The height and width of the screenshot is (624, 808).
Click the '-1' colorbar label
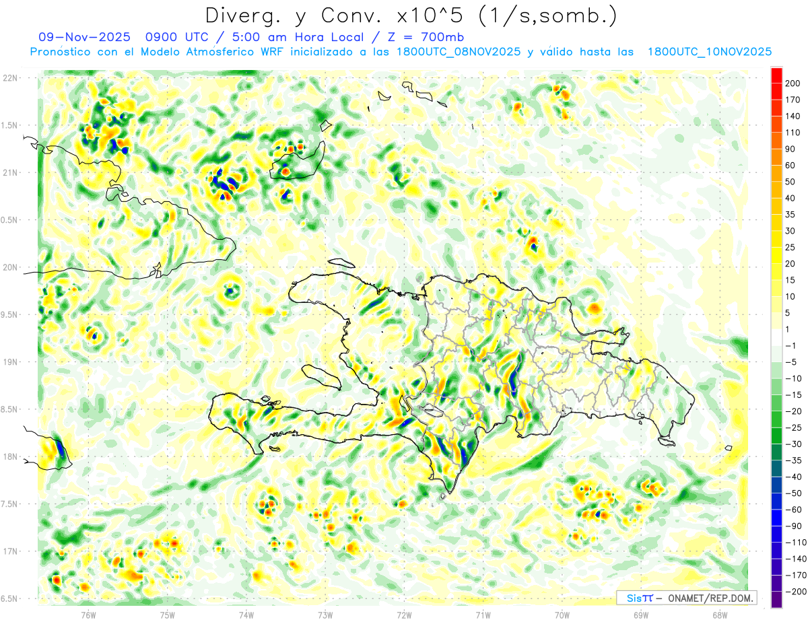(x=790, y=345)
